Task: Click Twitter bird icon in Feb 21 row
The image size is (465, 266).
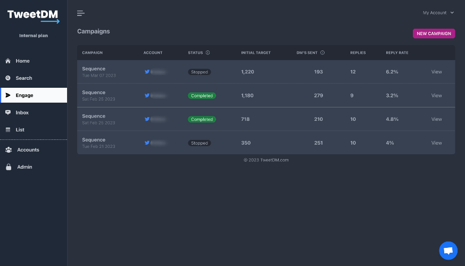Action: (x=147, y=143)
